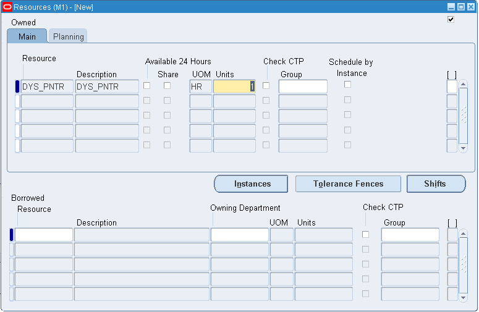Open Tolerance Fences

tap(348, 183)
